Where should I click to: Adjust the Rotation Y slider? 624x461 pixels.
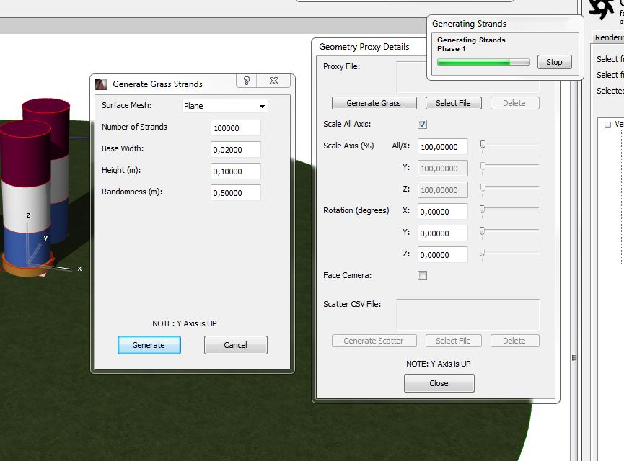point(483,230)
